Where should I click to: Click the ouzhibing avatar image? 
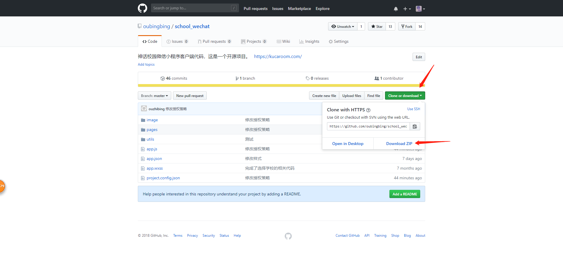coord(144,108)
